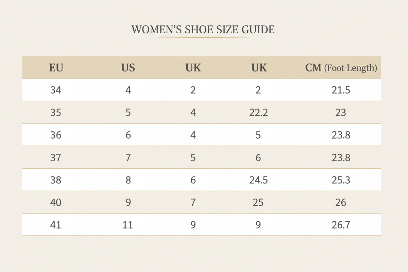This screenshot has height=272, width=408.
Task: Select US size 6 cell
Action: point(128,135)
